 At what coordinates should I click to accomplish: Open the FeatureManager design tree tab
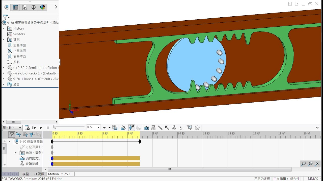pos(6,7)
